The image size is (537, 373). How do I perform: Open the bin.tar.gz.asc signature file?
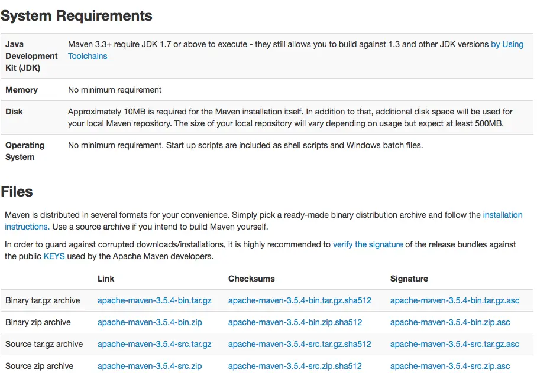454,300
